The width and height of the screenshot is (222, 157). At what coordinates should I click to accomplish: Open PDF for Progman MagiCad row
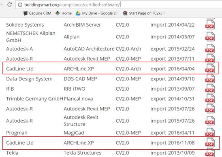click(210, 133)
